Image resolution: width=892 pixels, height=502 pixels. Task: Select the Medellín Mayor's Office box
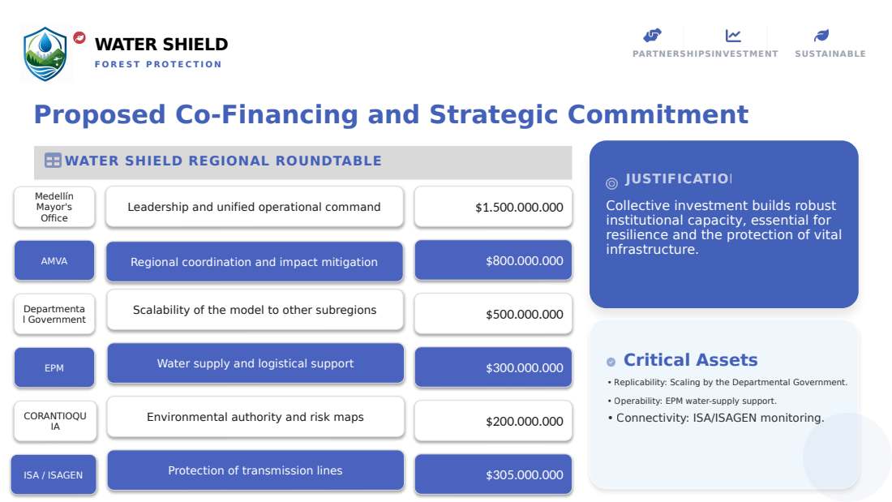coord(54,207)
